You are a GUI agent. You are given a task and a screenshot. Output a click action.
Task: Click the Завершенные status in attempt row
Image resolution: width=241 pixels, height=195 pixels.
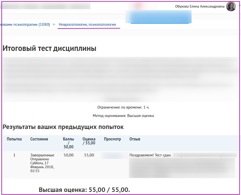point(42,155)
